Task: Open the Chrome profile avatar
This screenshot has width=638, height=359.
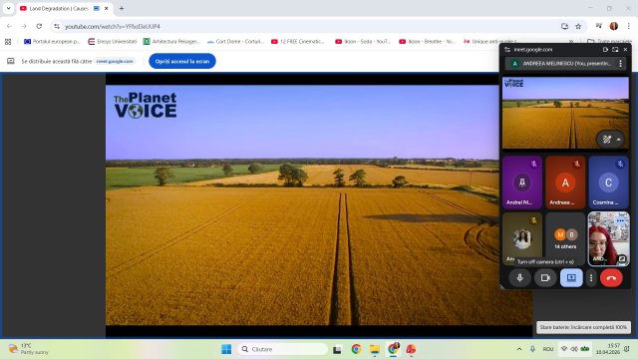Action: coord(614,26)
